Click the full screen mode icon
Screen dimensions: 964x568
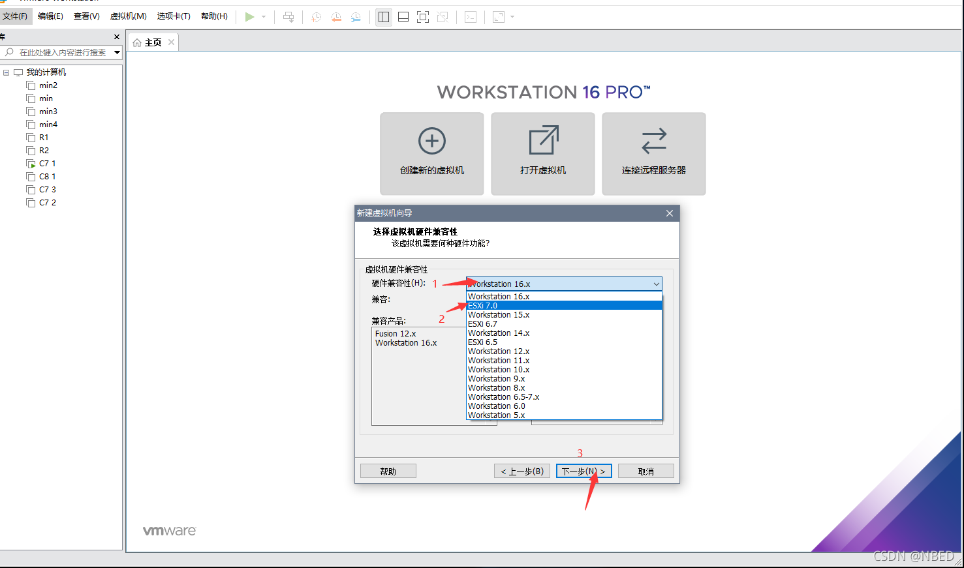[423, 17]
